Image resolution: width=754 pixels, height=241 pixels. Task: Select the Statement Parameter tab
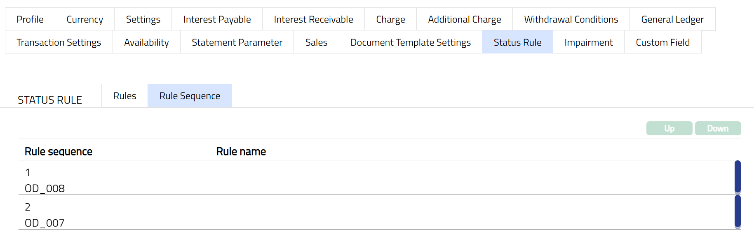pyautogui.click(x=237, y=42)
